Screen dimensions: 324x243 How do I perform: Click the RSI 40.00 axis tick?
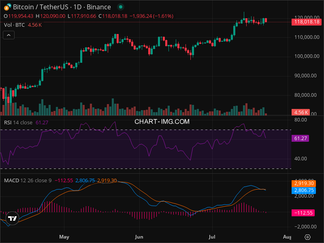pyautogui.click(x=301, y=159)
